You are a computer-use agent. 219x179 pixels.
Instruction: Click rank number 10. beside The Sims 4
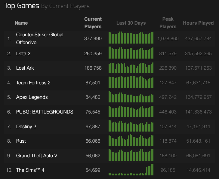click(9, 170)
